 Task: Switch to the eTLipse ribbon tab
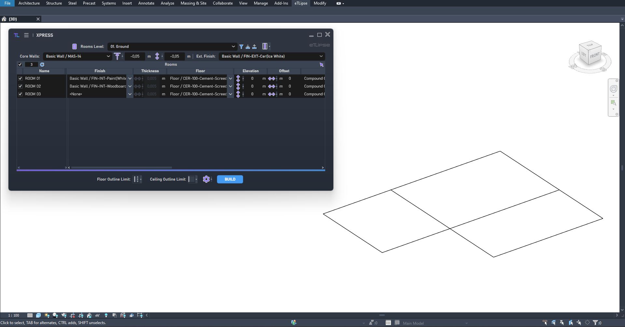(301, 3)
